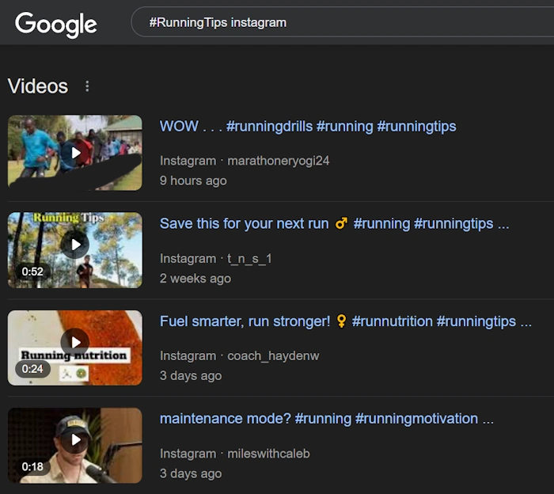Click the 0:18 duration badge
Image resolution: width=554 pixels, height=494 pixels.
coord(32,467)
